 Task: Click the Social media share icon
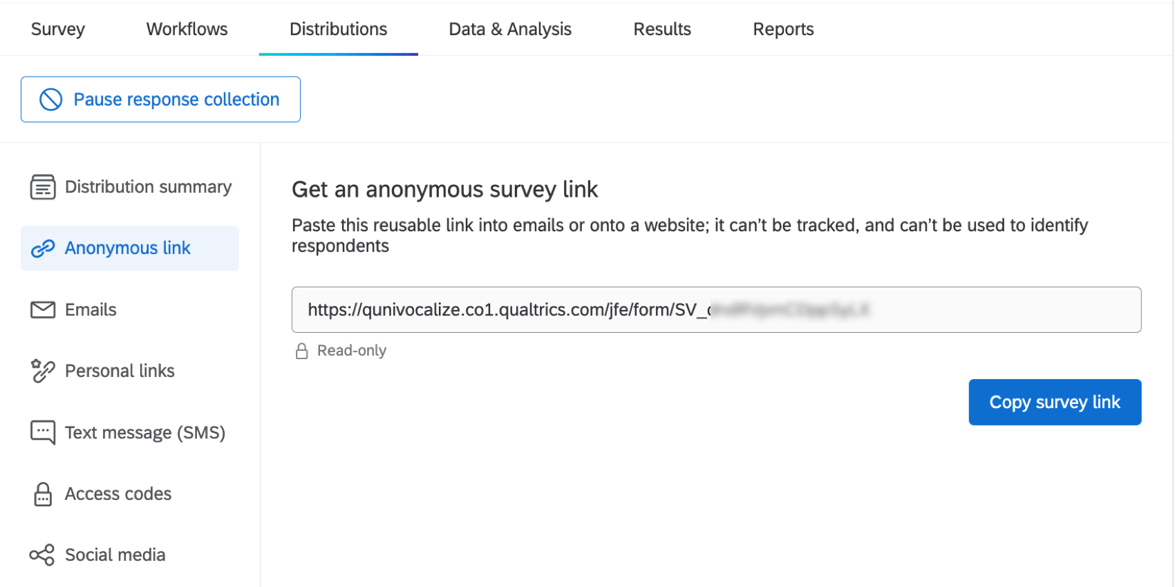pyautogui.click(x=42, y=555)
